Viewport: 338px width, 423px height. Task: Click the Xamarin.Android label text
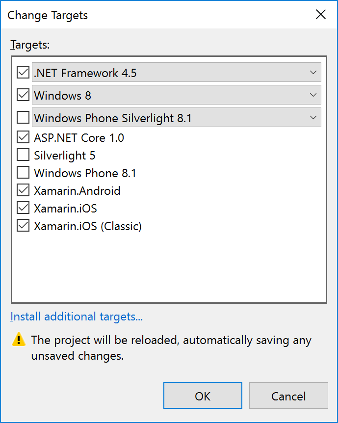(77, 191)
